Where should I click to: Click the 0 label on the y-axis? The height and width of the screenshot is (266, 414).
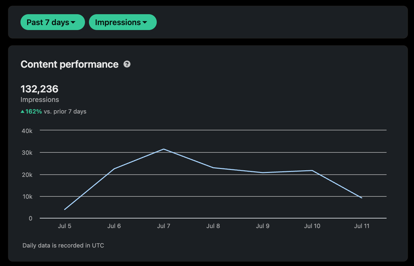pyautogui.click(x=30, y=218)
